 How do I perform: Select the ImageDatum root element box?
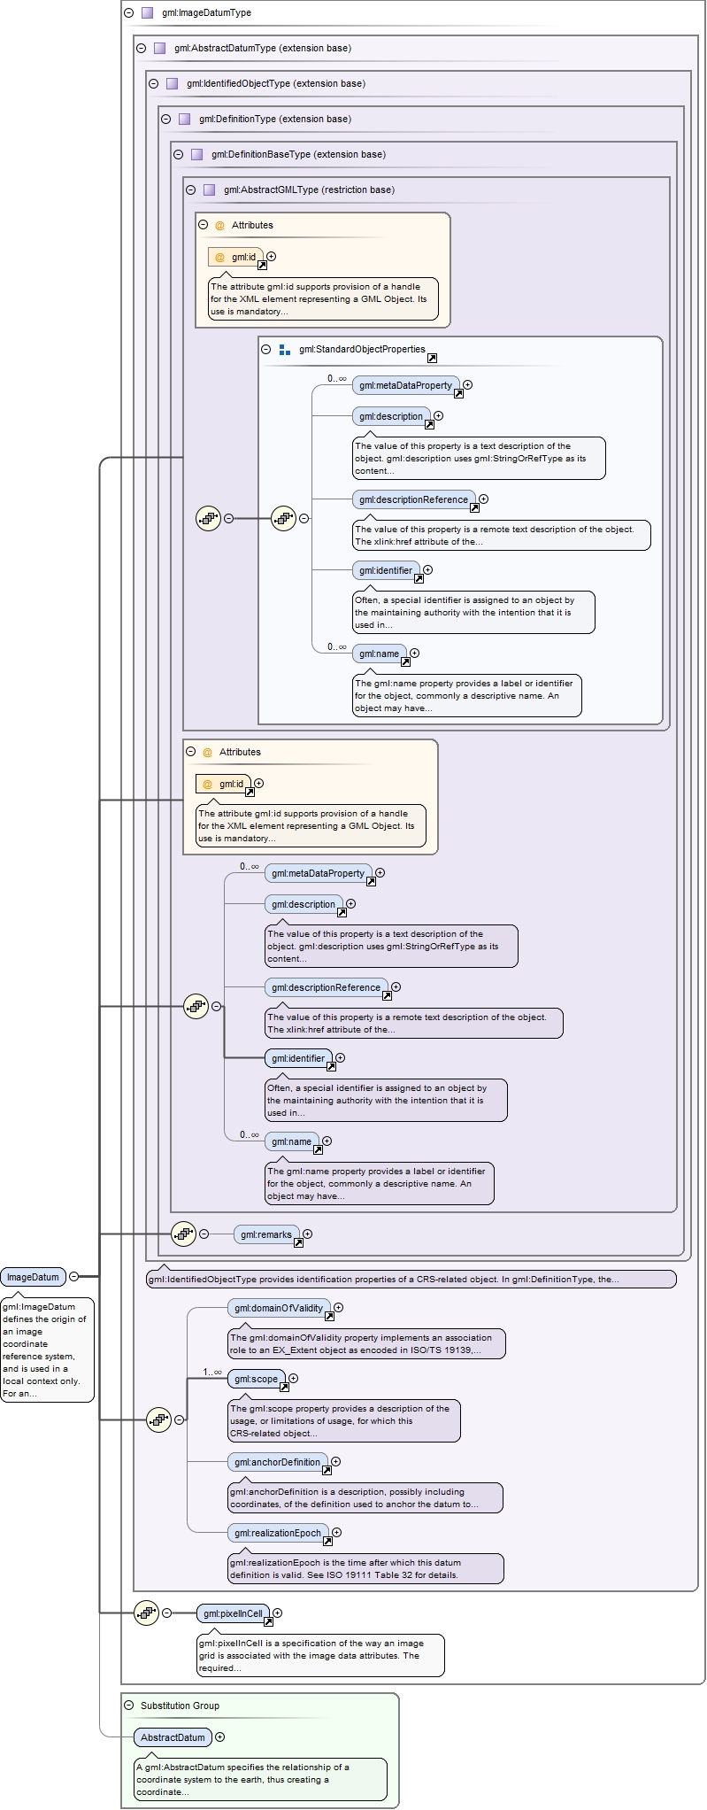[x=34, y=1277]
